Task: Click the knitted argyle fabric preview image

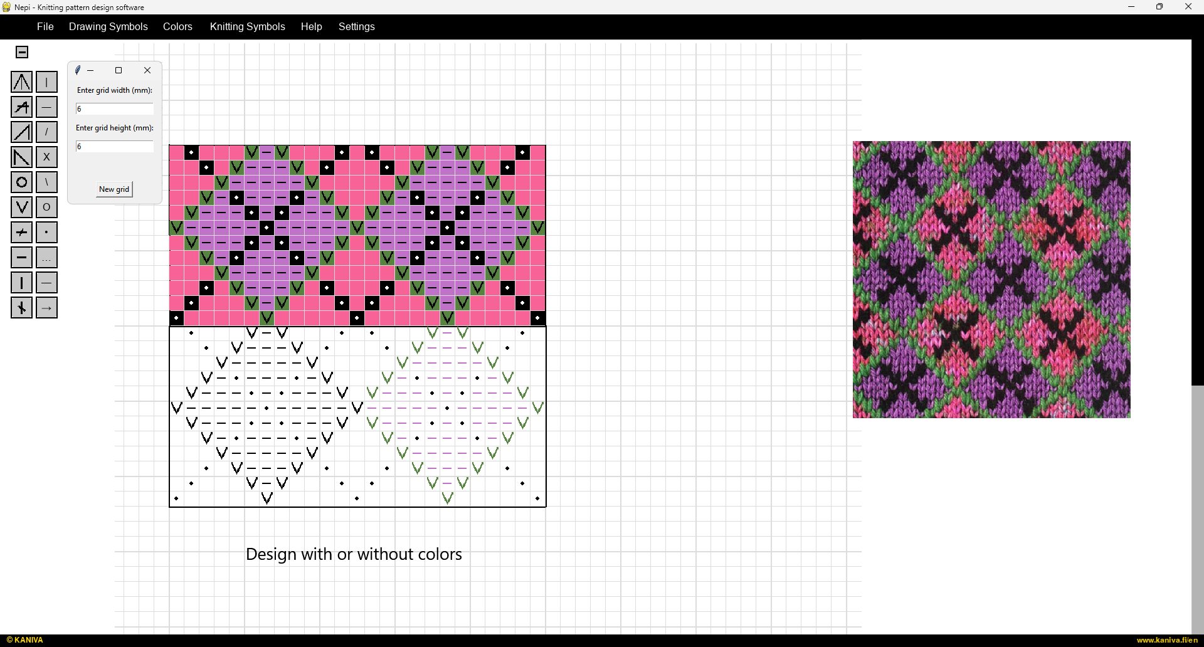Action: [x=991, y=279]
